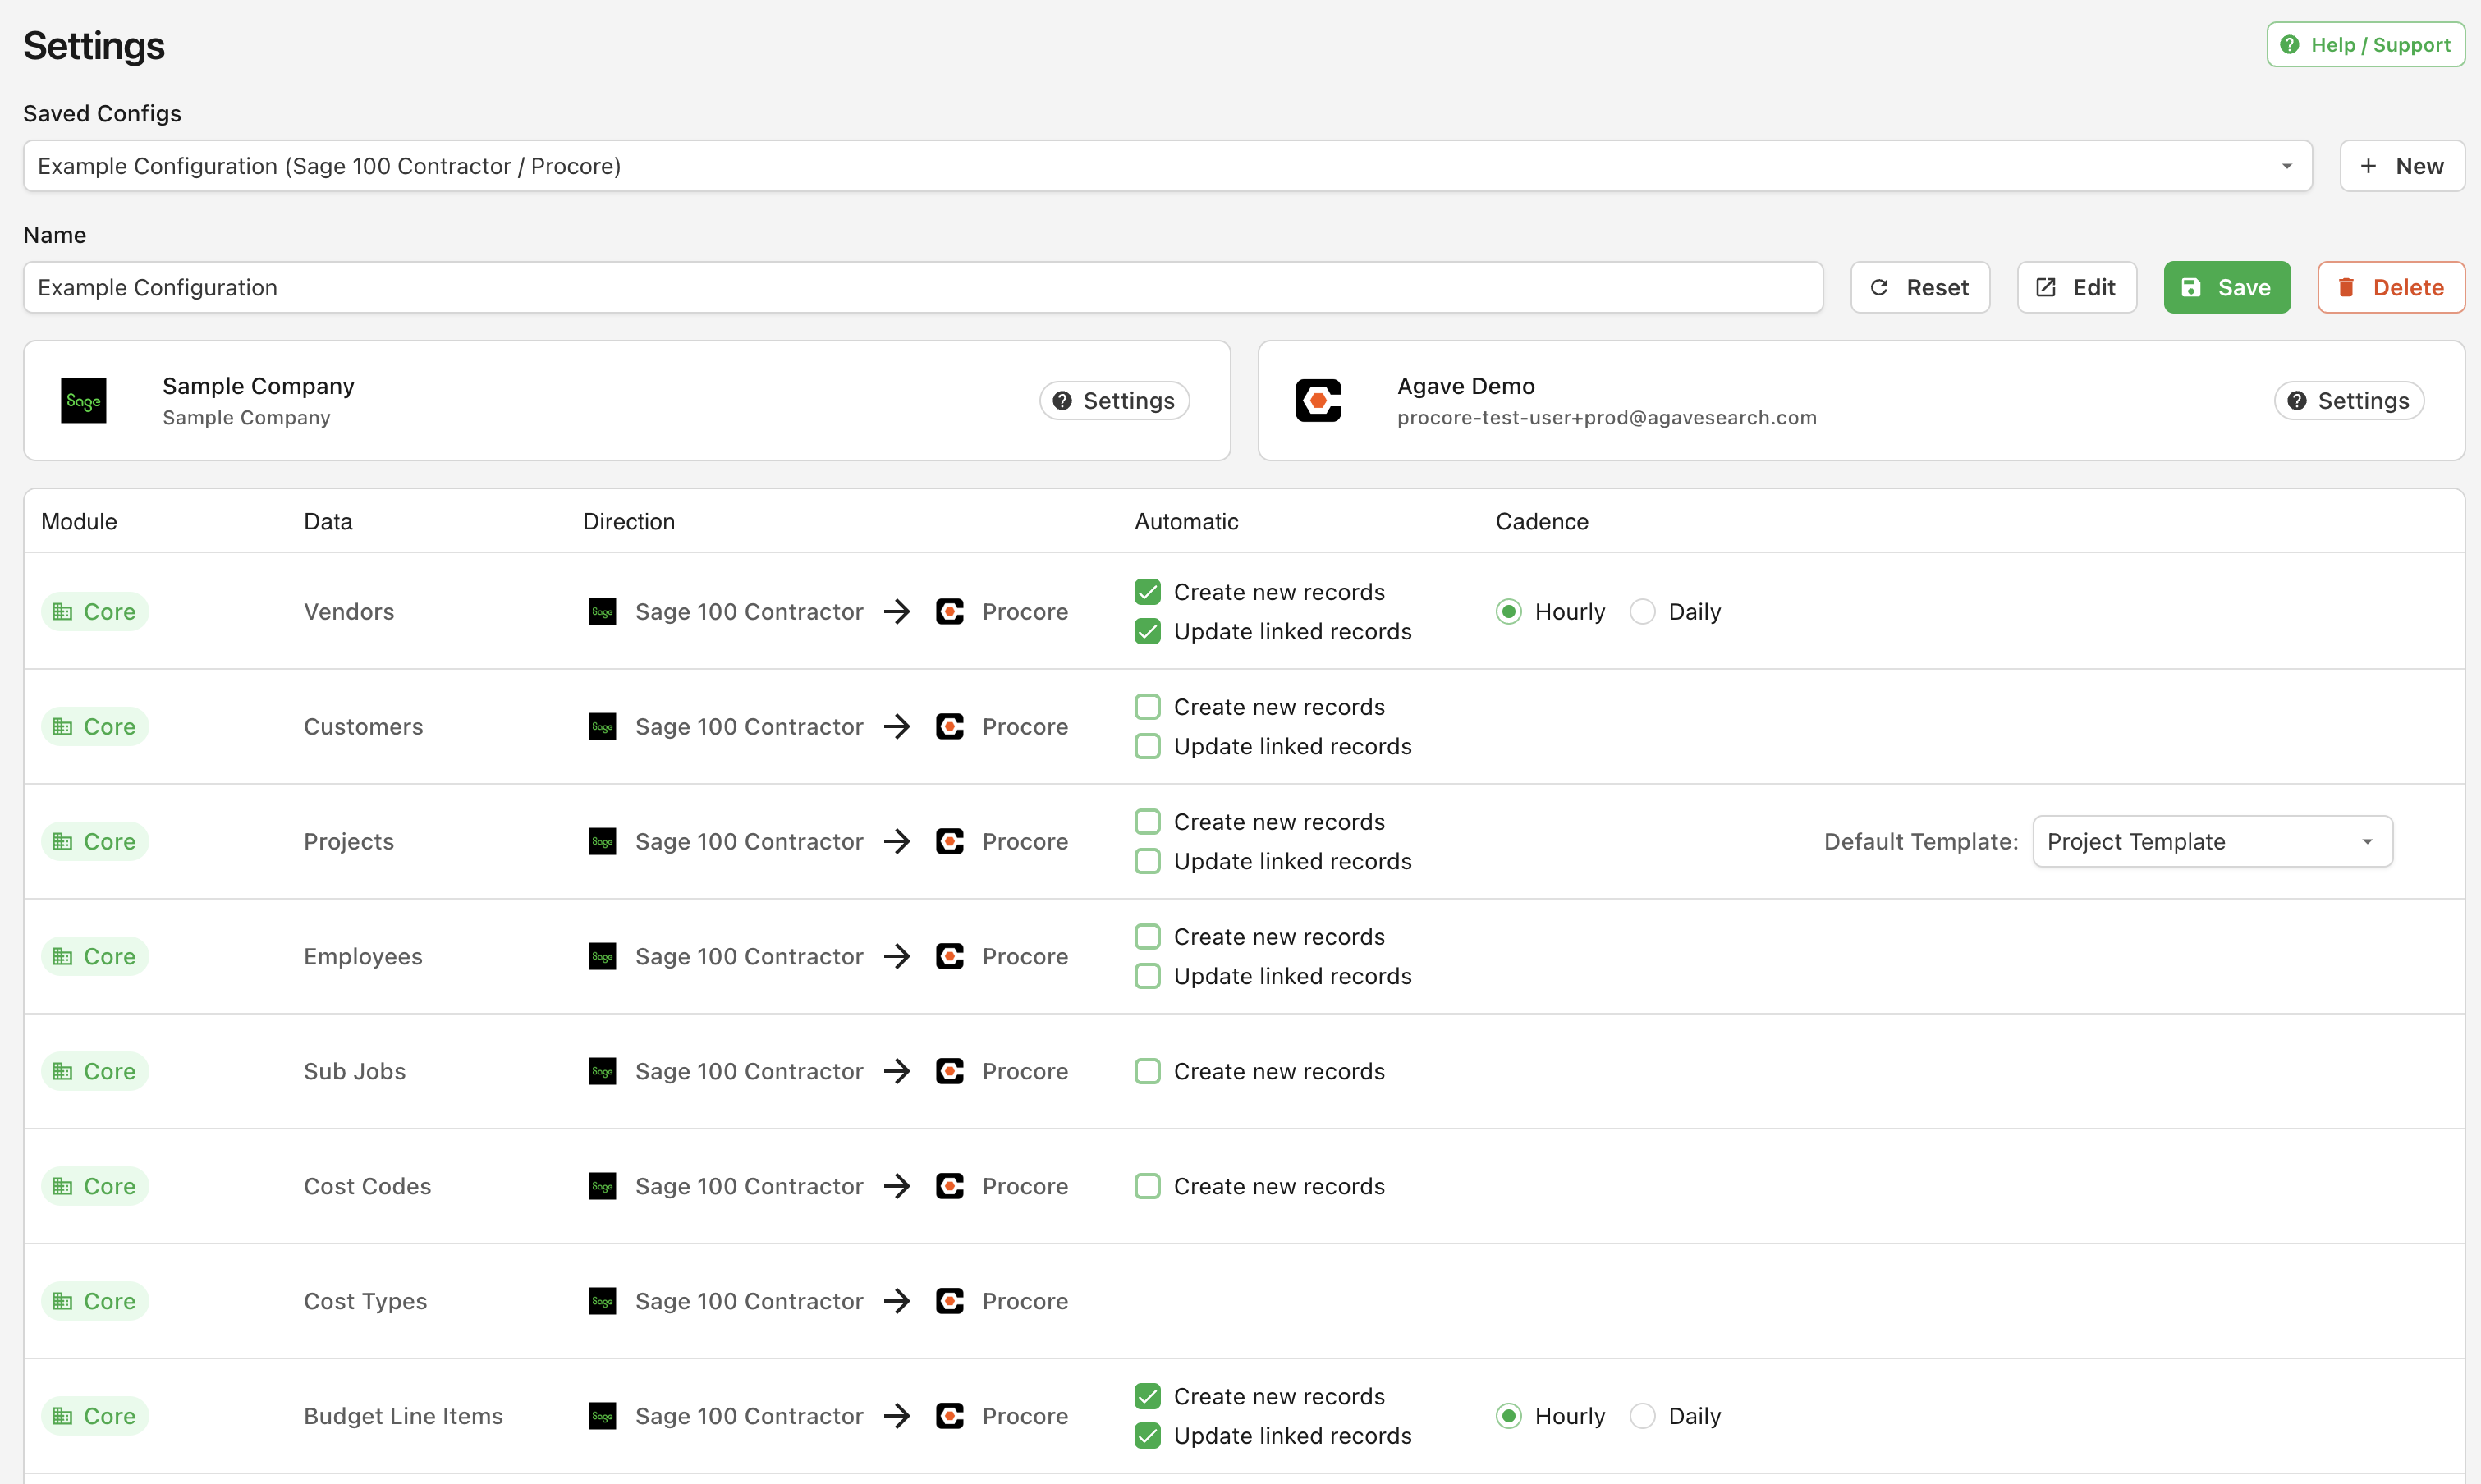Screen dimensions: 2481x1484
Task: Choose Daily cadence for Budget Line Items
Action: (1642, 1416)
